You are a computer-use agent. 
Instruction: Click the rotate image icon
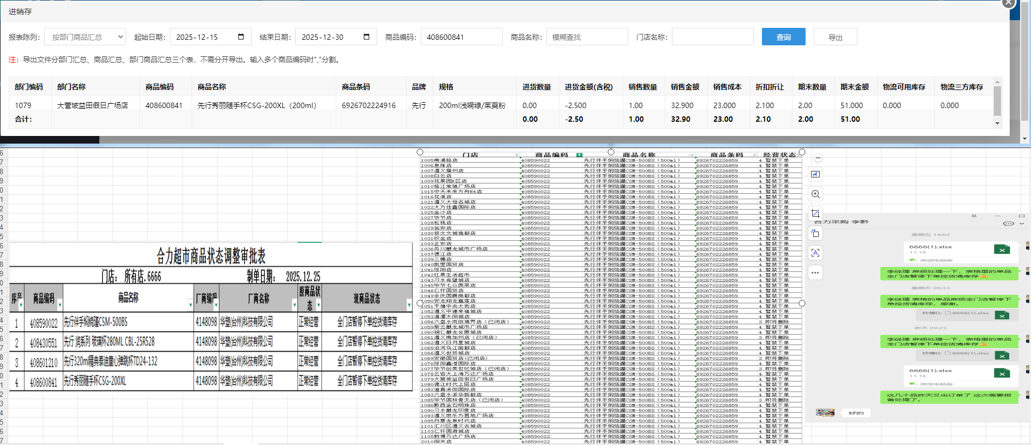coord(815,233)
